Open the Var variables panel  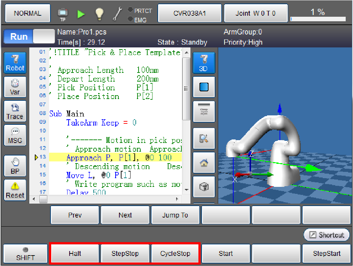(15, 87)
